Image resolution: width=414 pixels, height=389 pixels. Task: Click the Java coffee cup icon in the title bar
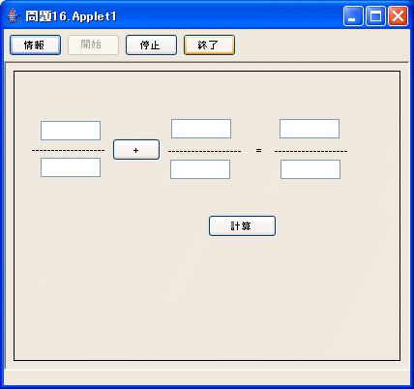[13, 15]
